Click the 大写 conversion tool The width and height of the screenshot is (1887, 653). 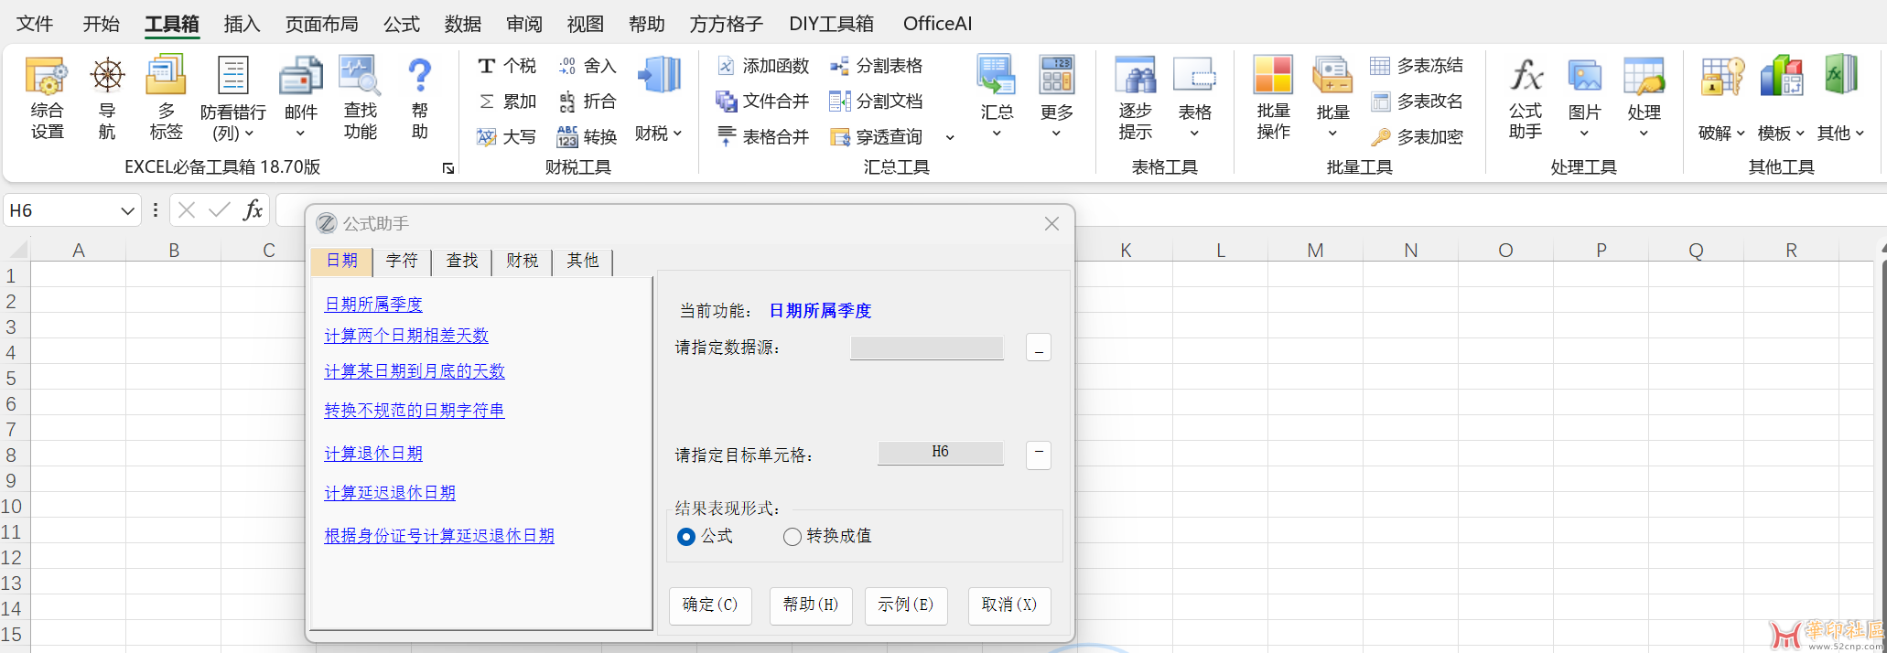coord(507,137)
